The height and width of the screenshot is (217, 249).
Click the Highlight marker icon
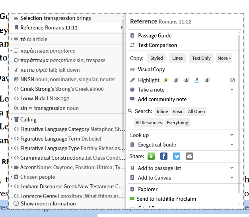click(x=132, y=80)
